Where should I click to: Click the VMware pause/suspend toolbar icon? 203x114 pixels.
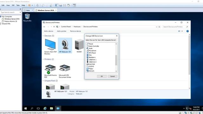(29, 5)
